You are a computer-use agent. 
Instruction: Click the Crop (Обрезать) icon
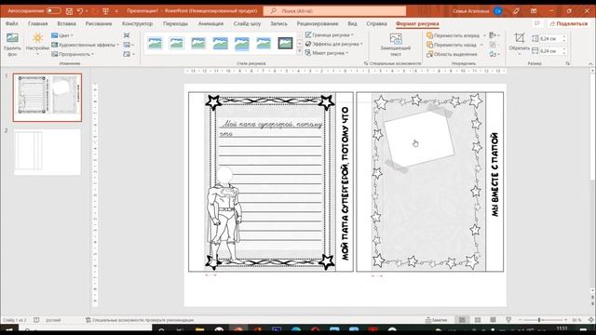click(x=520, y=38)
